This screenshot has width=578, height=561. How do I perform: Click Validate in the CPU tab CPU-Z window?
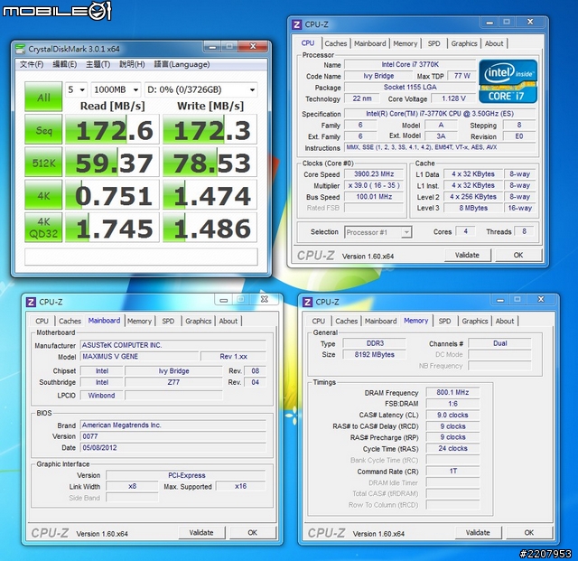click(x=468, y=256)
